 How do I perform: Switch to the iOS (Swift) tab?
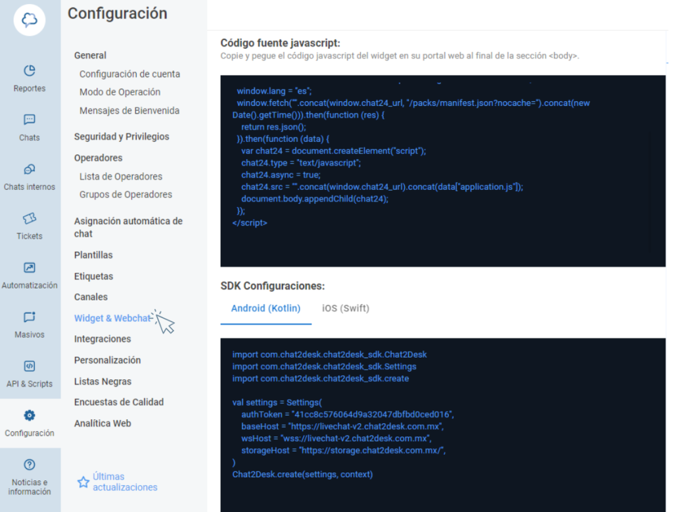[x=345, y=308]
